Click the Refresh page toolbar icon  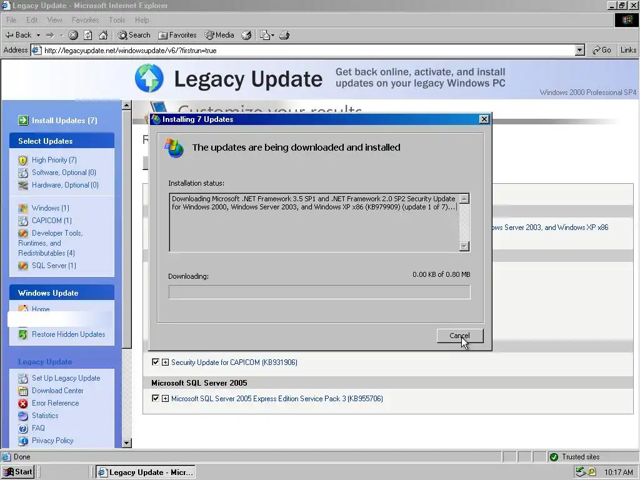tap(88, 35)
